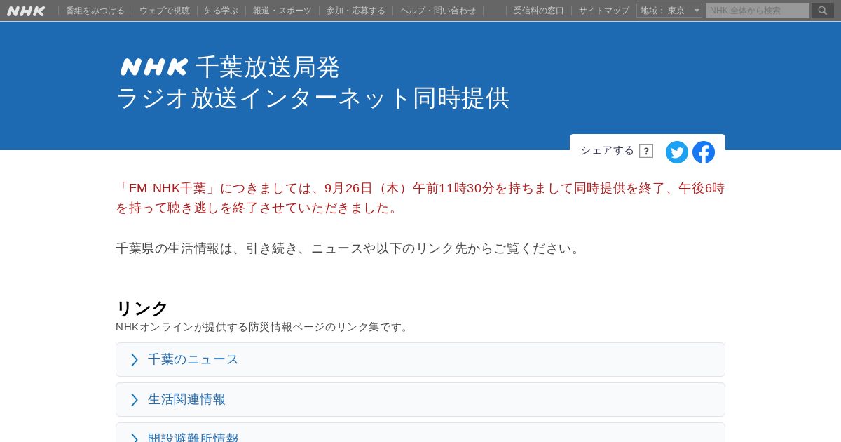
Task: Click the chevron beside 生活関連情報
Action: click(135, 399)
